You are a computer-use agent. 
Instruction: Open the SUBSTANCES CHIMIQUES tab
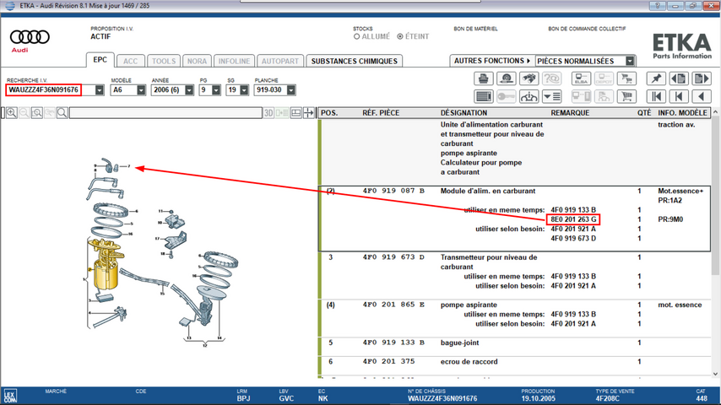click(354, 61)
